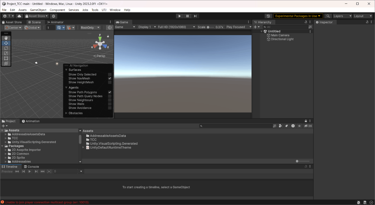Click the Project search input field

click(x=236, y=126)
